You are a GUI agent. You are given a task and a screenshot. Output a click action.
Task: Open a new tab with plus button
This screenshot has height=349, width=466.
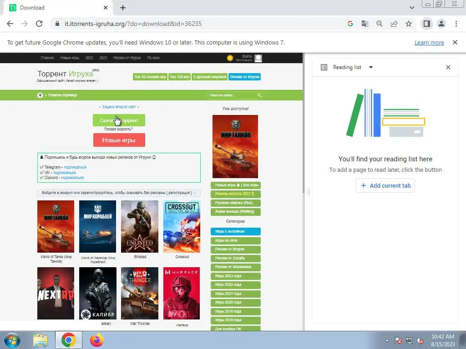123,8
